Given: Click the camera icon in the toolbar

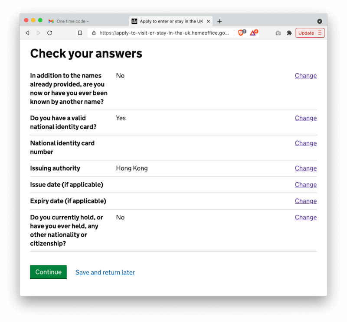Looking at the screenshot, I should click(278, 33).
